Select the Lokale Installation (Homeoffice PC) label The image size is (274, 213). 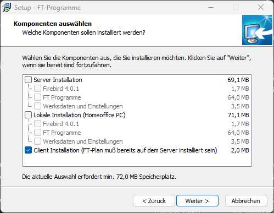click(x=80, y=115)
